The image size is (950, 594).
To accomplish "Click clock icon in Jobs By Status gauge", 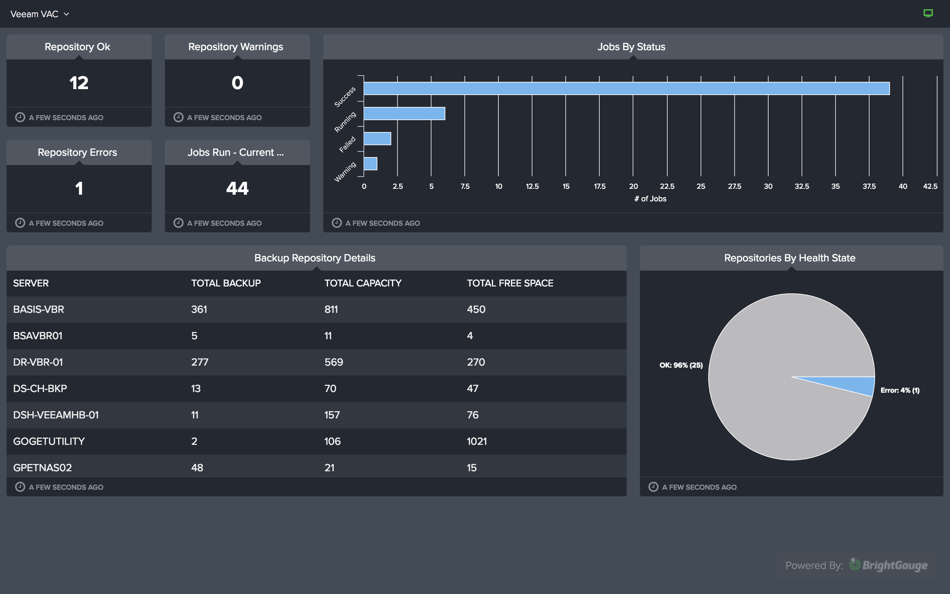I will 336,223.
